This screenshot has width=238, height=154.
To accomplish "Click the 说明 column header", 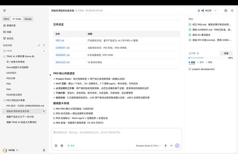I will pyautogui.click(x=90, y=34).
